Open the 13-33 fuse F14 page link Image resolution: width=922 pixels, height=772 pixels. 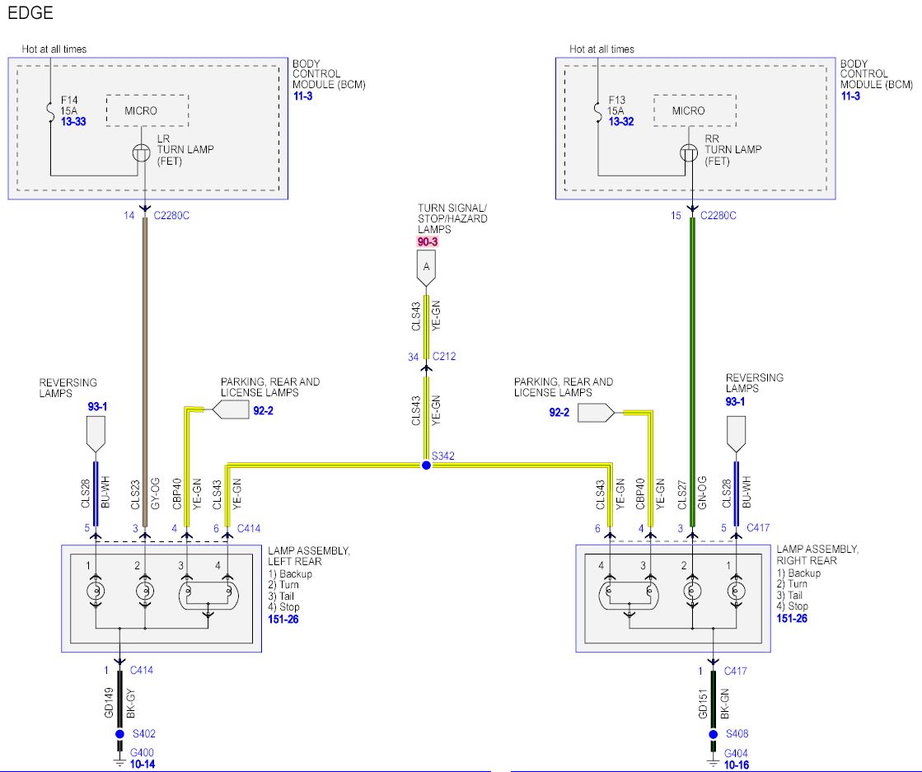coord(73,121)
